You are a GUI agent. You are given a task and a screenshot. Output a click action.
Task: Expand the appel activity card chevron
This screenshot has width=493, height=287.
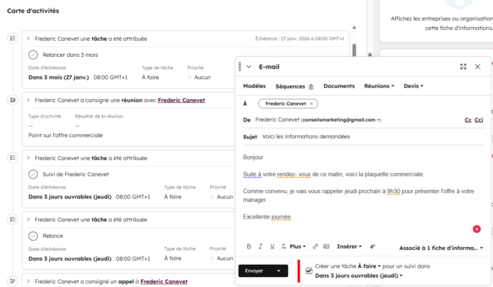pos(29,281)
